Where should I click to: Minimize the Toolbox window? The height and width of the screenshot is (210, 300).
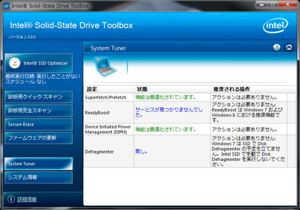(262, 4)
